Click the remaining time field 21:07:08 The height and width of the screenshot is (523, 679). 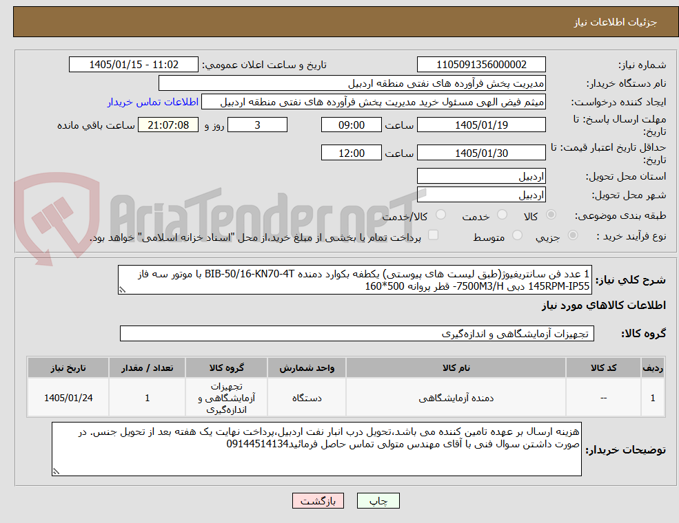[x=168, y=125]
